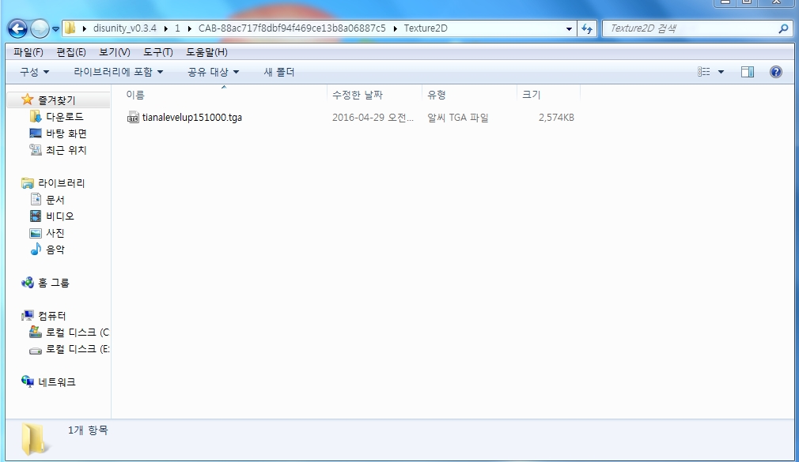799x462 pixels.
Task: Open the view options dropdown arrow
Action: pyautogui.click(x=721, y=72)
